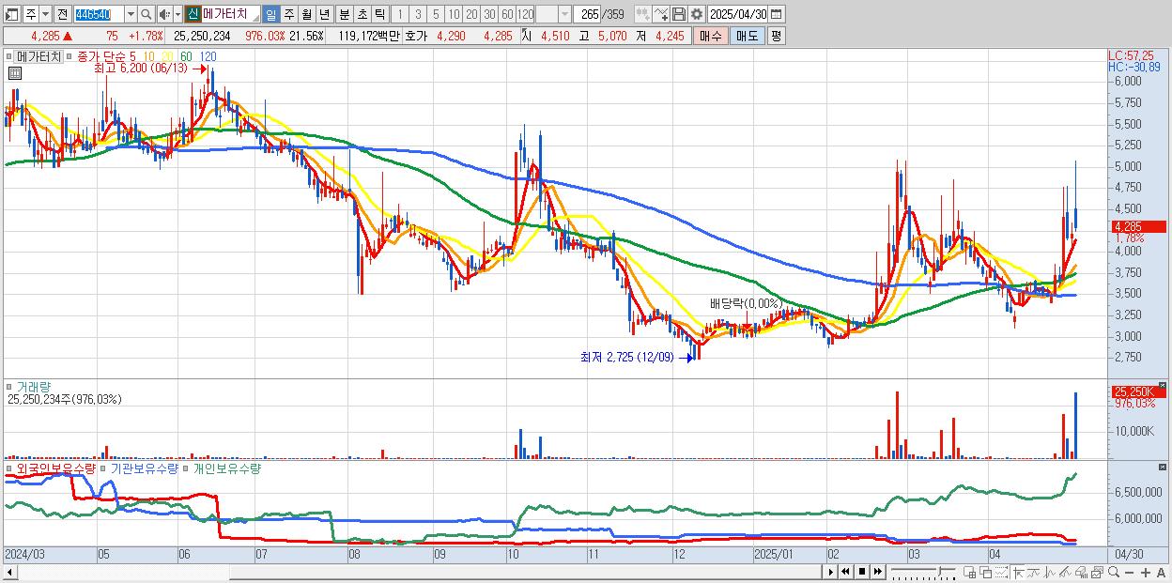Screen dimensions: 1172x583
Task: Select interval 10 button
Action: [x=454, y=14]
